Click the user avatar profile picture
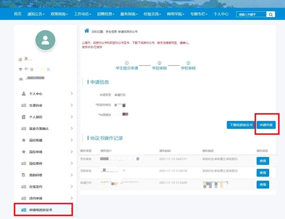This screenshot has height=219, width=285. tap(45, 40)
